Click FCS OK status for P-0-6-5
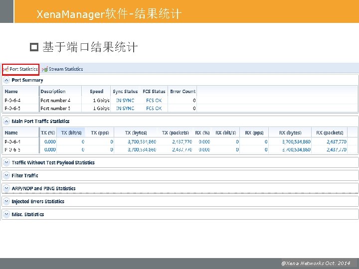 coord(154,108)
